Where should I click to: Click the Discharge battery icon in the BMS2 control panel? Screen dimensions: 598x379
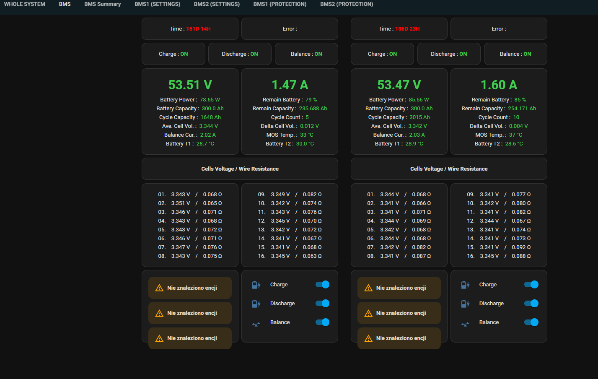[465, 304]
